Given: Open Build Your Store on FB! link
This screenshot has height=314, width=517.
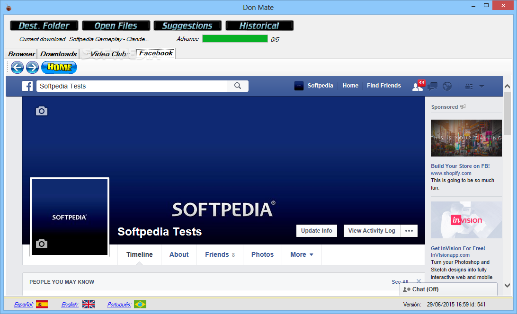Looking at the screenshot, I should (460, 166).
